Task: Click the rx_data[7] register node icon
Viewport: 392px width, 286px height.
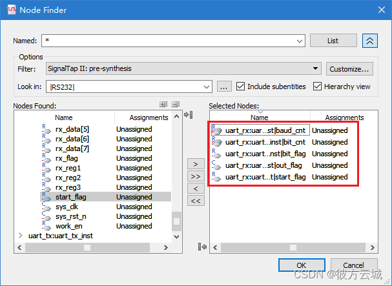Action: click(46, 148)
